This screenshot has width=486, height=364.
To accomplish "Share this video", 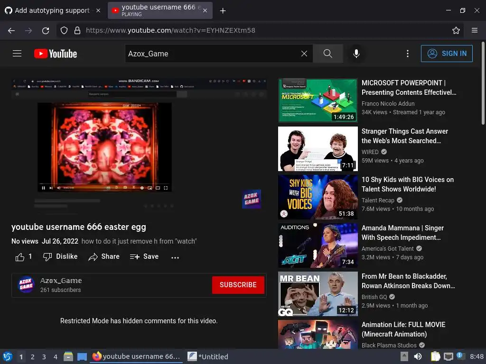I will coord(104,256).
